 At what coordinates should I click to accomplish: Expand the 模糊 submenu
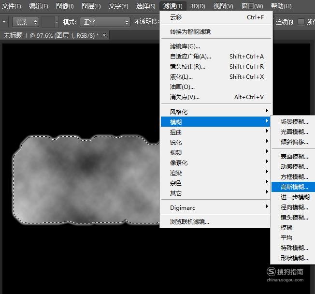coord(215,122)
